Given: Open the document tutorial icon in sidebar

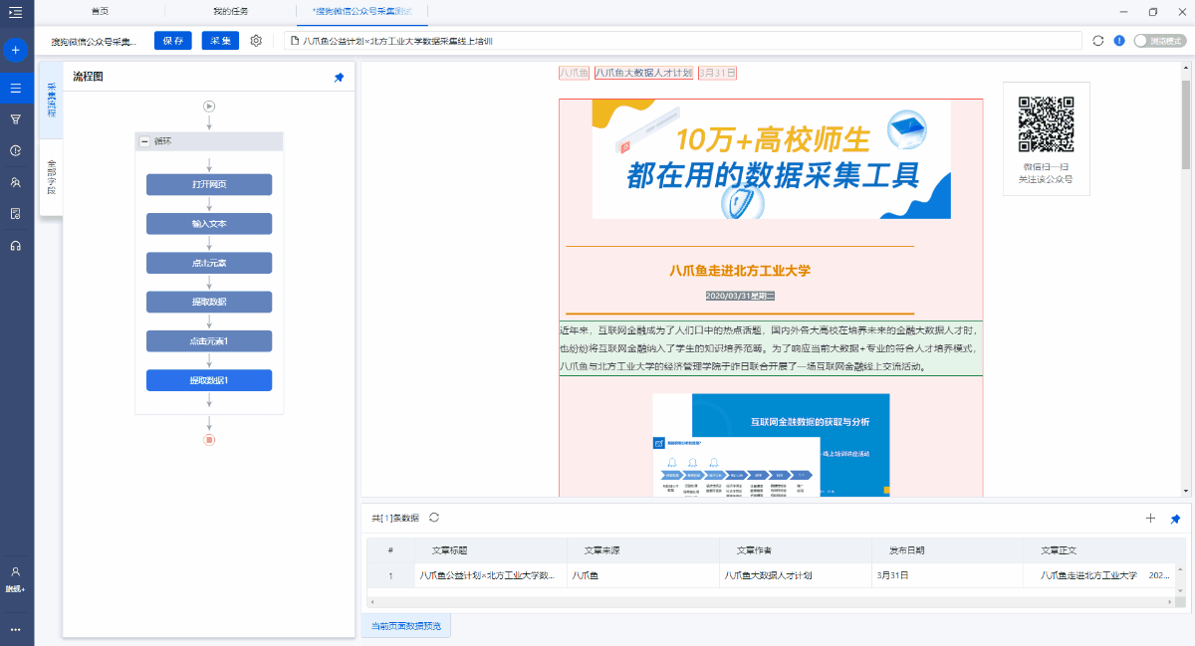Looking at the screenshot, I should click(x=15, y=214).
